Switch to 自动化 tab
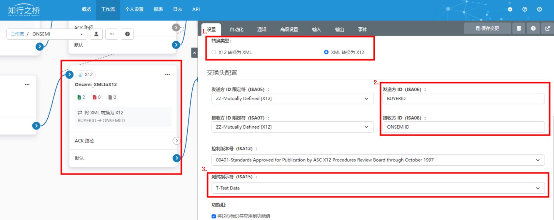The image size is (554, 220). (236, 29)
